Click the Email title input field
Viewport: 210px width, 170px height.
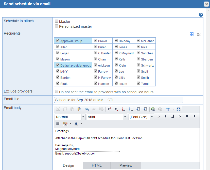tap(118, 100)
